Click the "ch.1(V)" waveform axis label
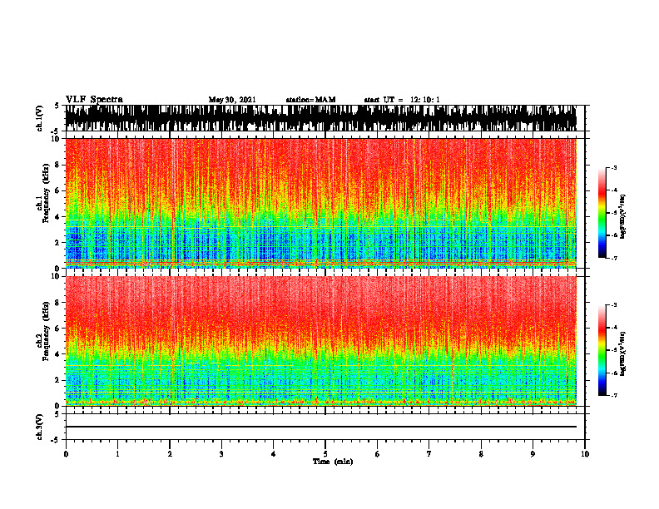659x509 pixels. (40, 118)
